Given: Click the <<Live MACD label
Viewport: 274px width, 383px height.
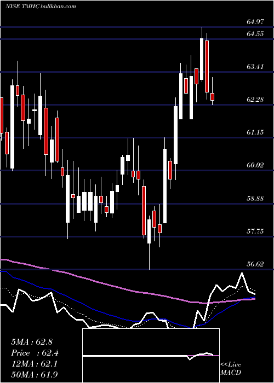Looking at the screenshot, I should [x=231, y=368].
